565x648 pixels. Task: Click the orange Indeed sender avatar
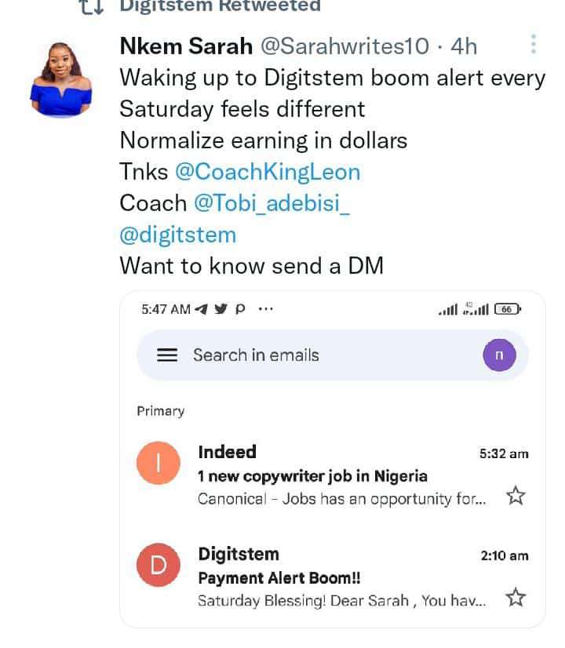159,463
